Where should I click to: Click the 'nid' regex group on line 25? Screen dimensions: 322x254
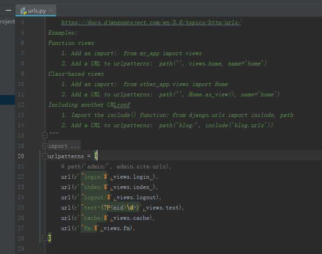[x=118, y=208]
